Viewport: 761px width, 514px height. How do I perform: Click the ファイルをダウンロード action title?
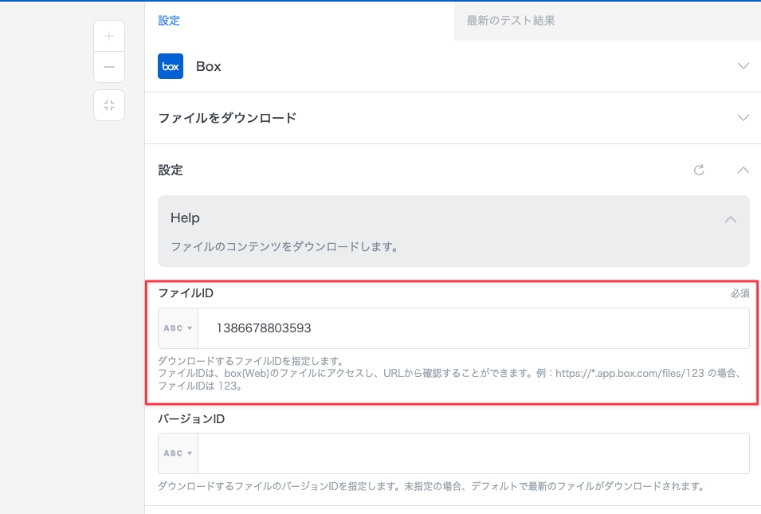pyautogui.click(x=227, y=118)
